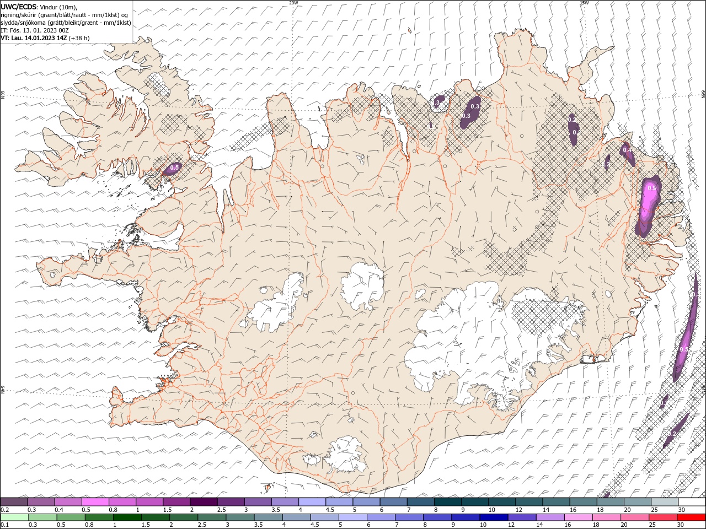Click the pale lavender 4–4.5 swatch in the upper scale

[x=312, y=502]
